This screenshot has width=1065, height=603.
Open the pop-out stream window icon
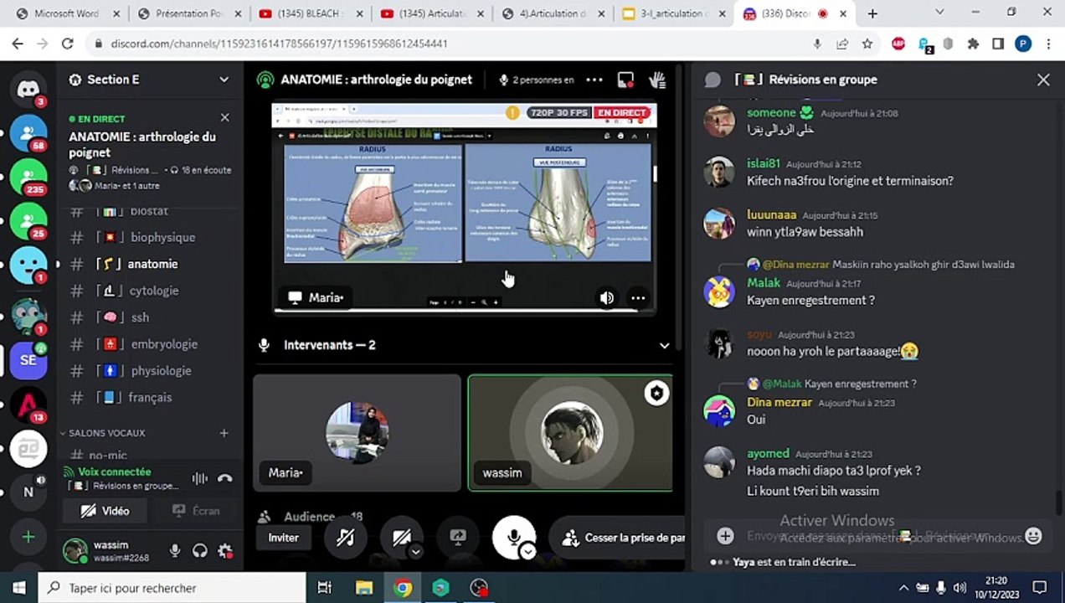tap(625, 80)
